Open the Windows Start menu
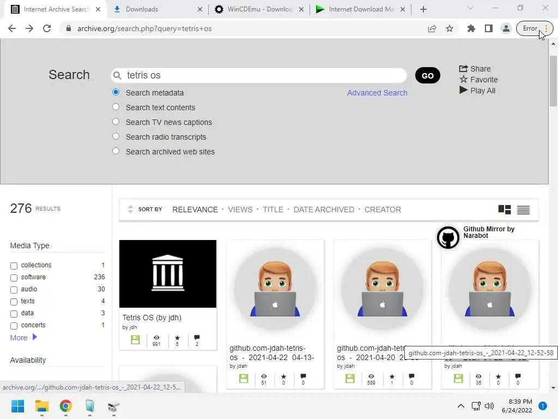 (17, 406)
